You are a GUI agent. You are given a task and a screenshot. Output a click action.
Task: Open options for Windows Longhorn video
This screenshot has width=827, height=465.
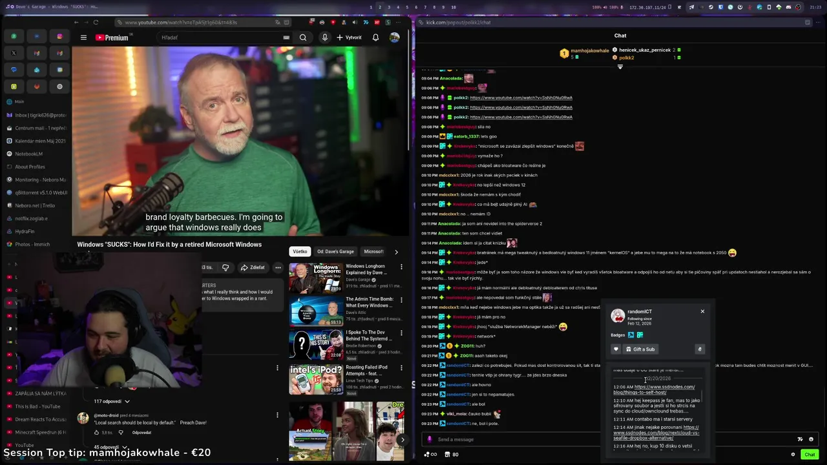[401, 267]
